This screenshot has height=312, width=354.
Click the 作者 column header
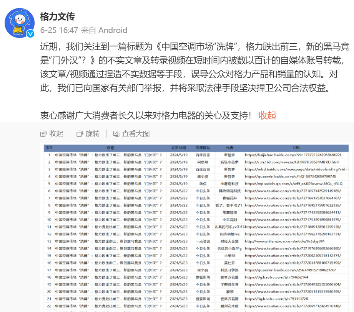point(229,148)
